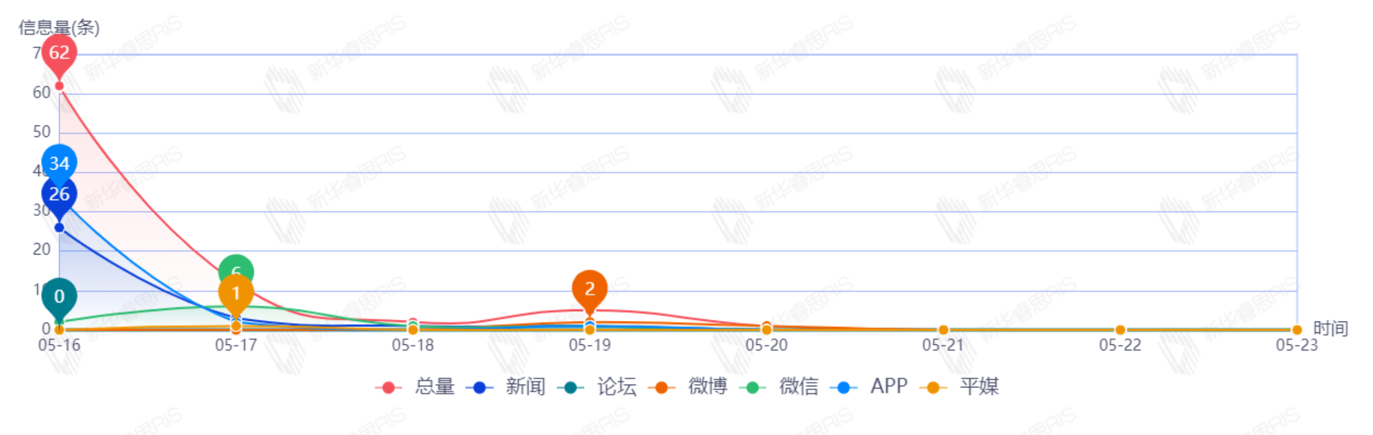Toggle the 平媒 legend item
The width and height of the screenshot is (1373, 435).
tap(960, 387)
